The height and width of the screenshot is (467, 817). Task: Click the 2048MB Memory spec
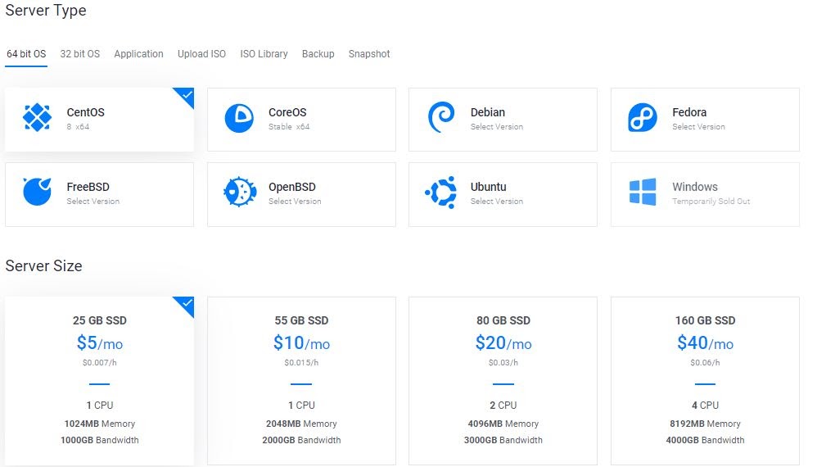click(x=301, y=424)
